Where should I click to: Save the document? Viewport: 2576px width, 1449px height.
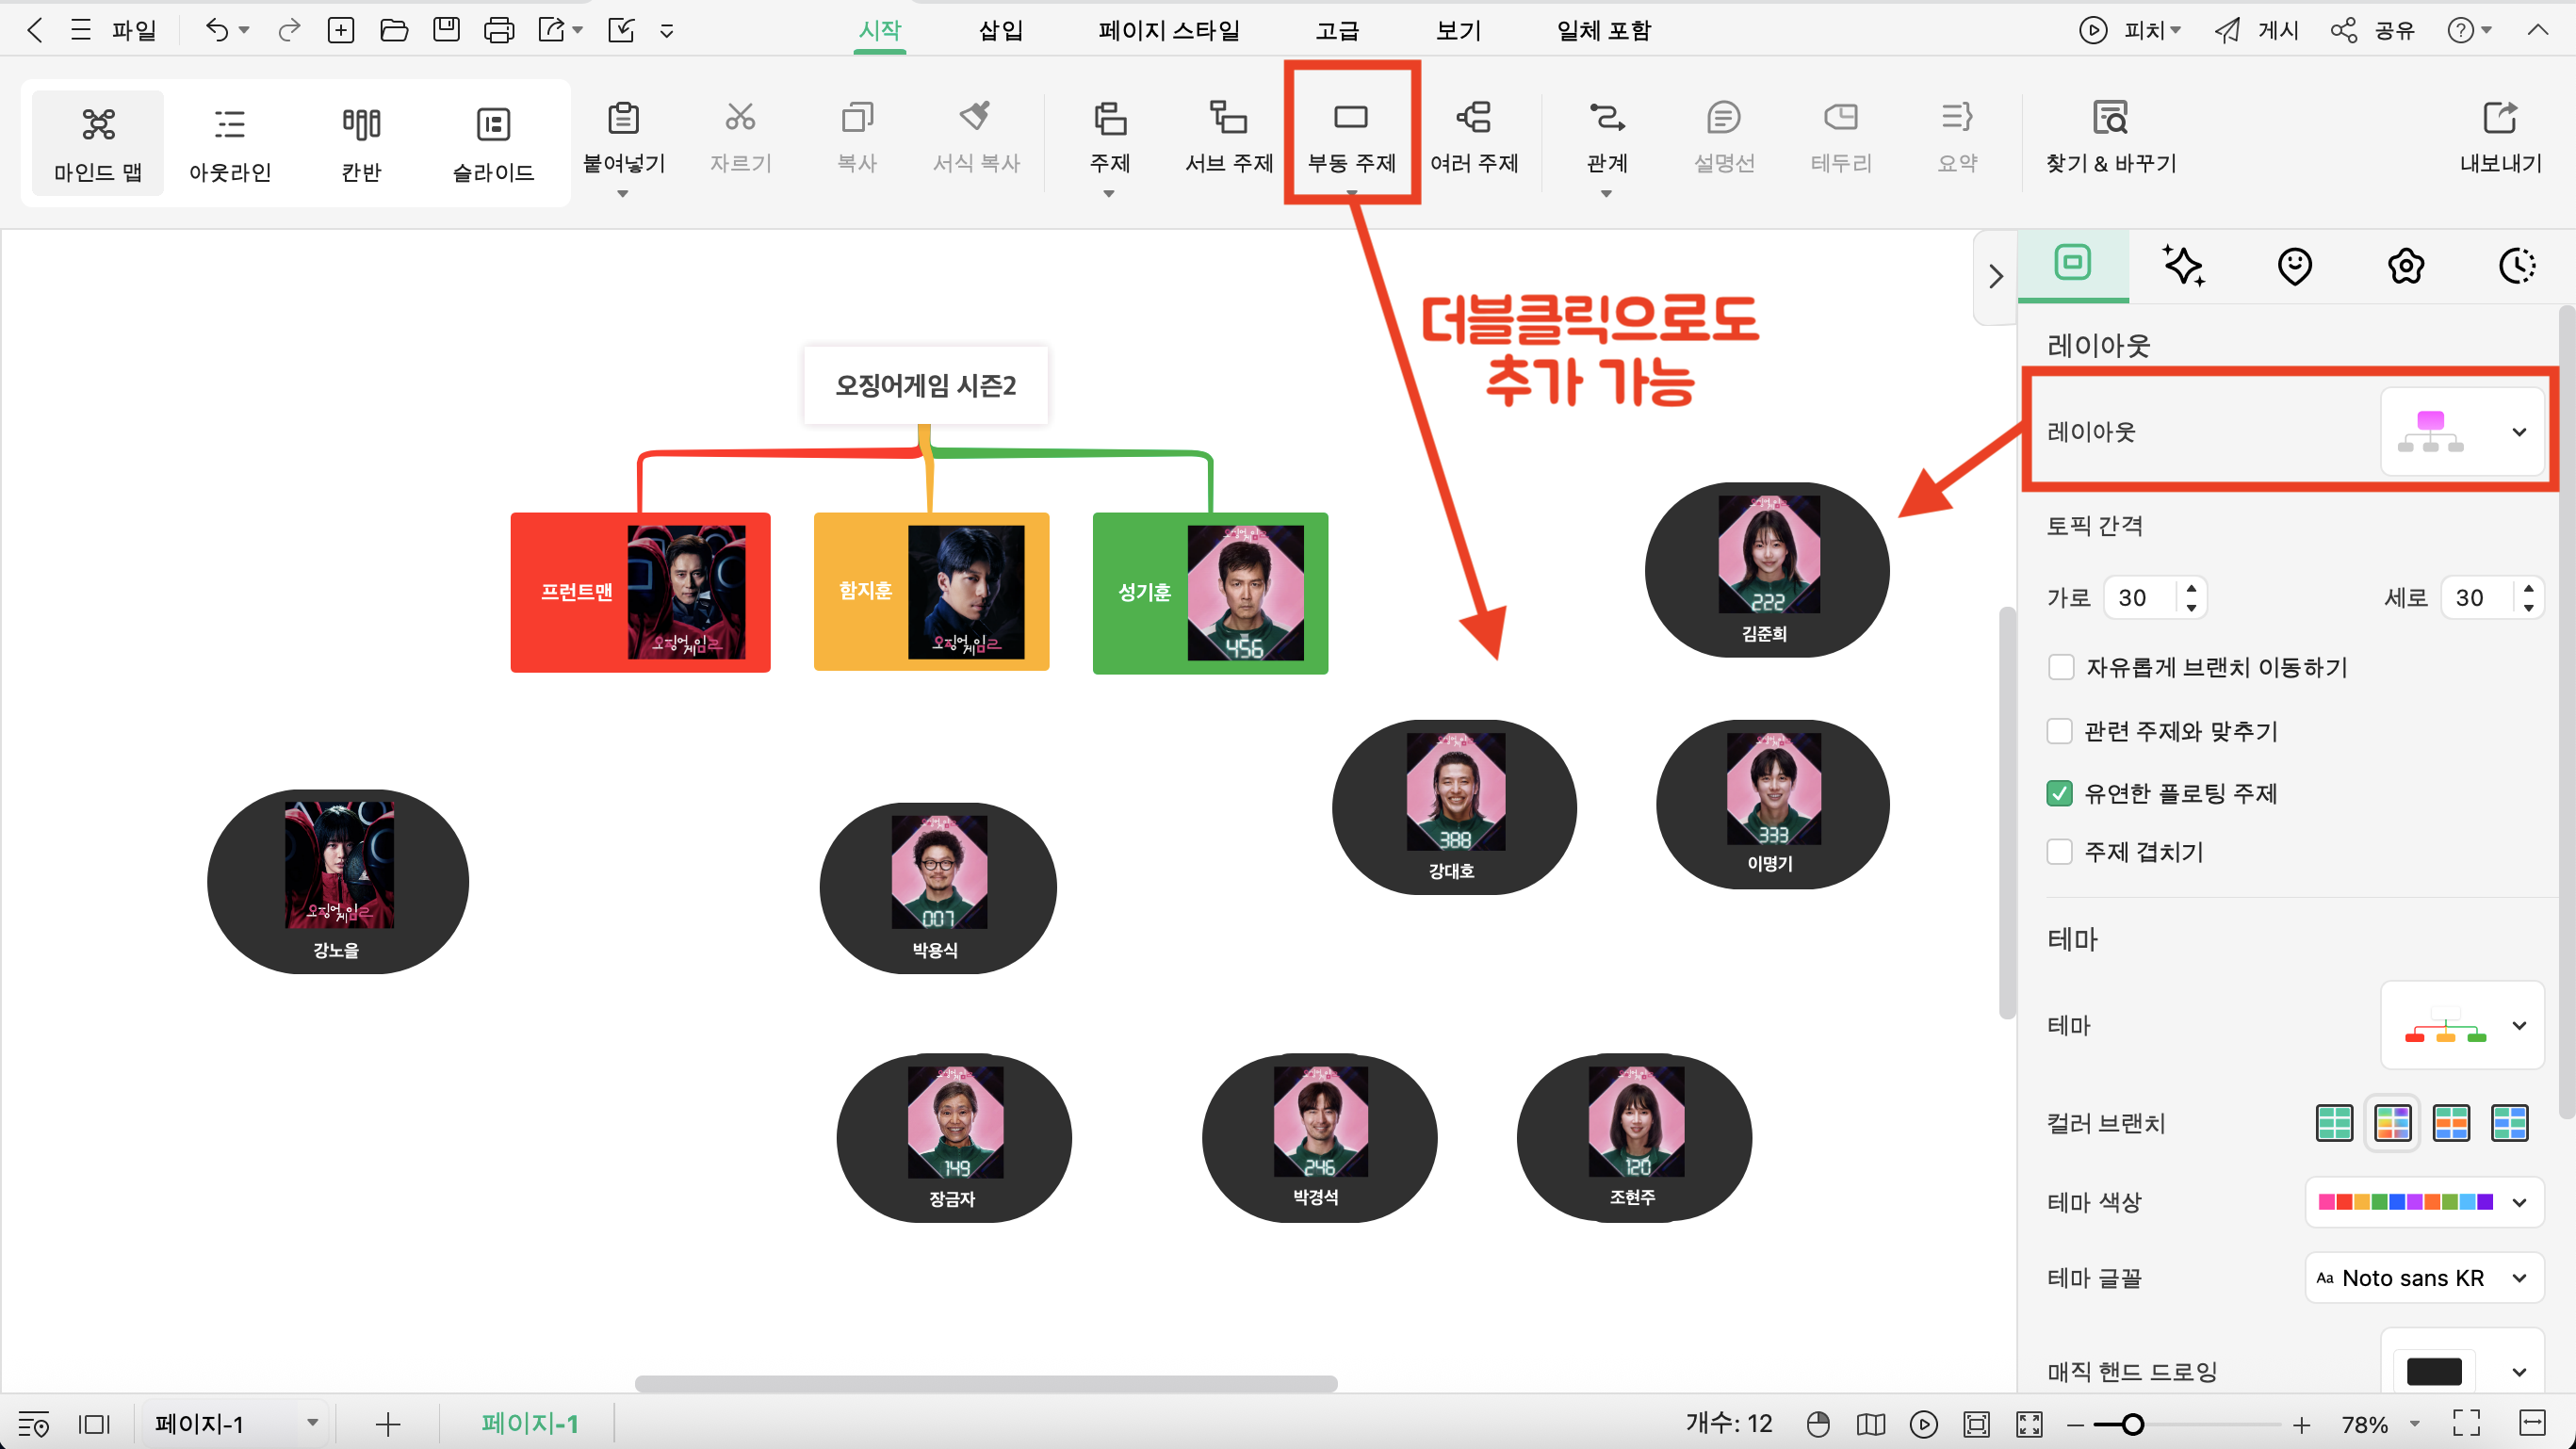click(446, 30)
